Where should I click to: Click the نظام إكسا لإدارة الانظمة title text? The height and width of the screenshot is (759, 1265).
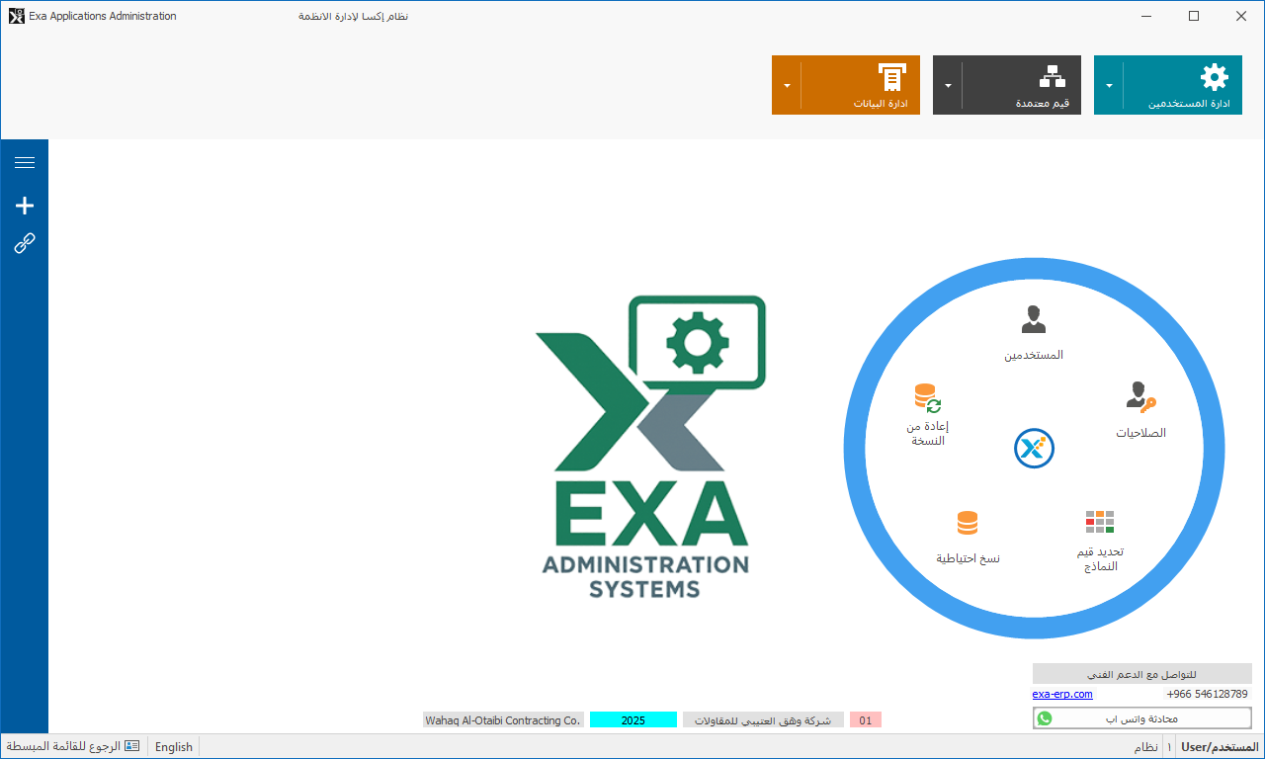point(354,17)
